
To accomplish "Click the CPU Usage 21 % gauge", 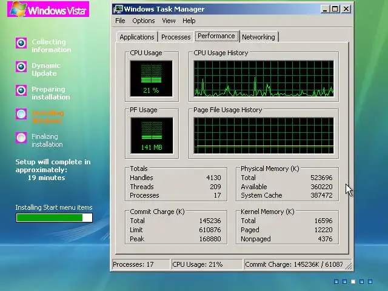I will pyautogui.click(x=152, y=78).
